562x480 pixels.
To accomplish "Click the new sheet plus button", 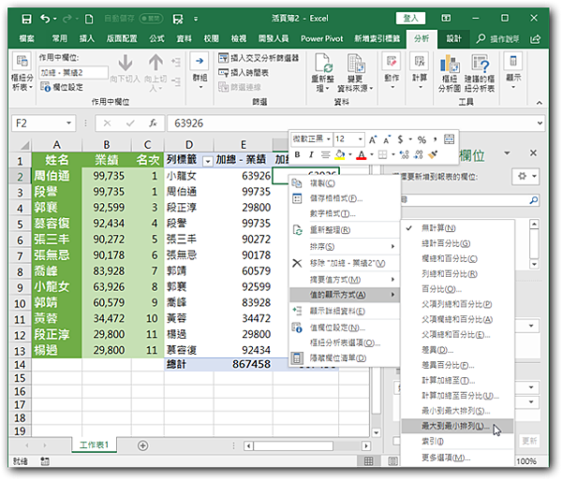I will [x=143, y=445].
